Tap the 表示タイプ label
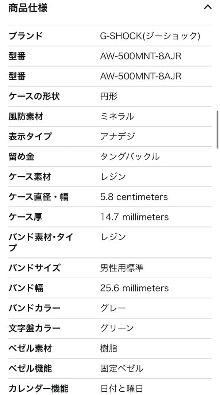 click(30, 136)
